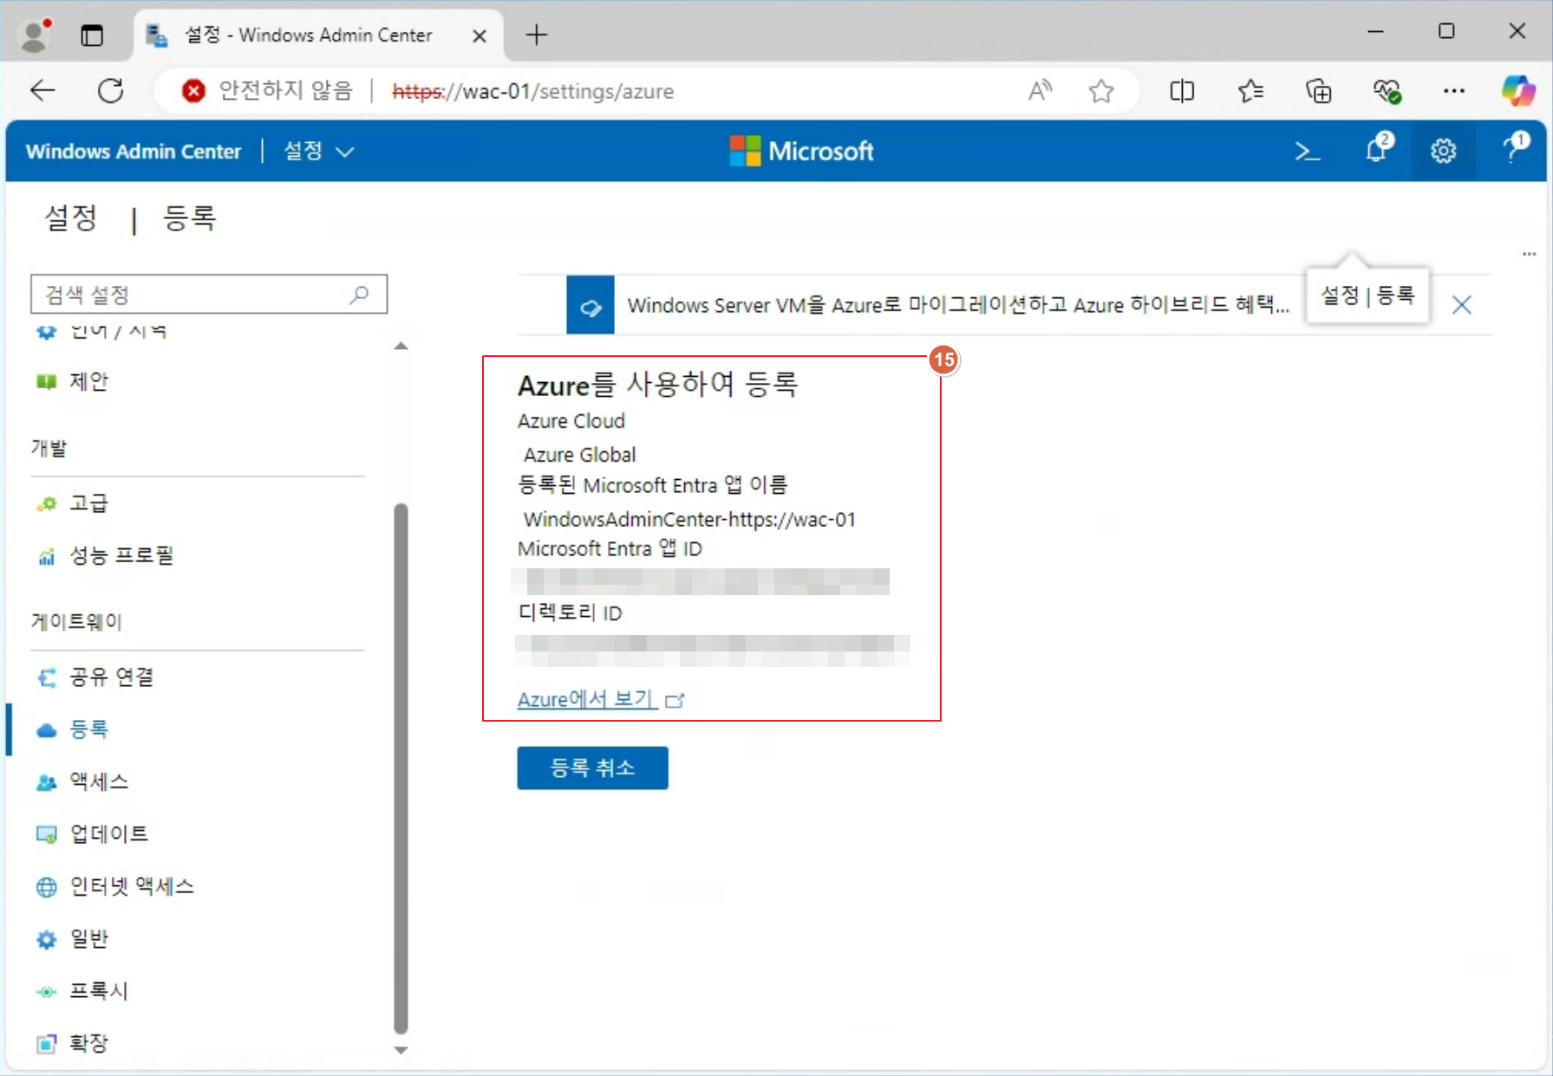
Task: Open browser tab actions menu icon
Action: [x=92, y=36]
